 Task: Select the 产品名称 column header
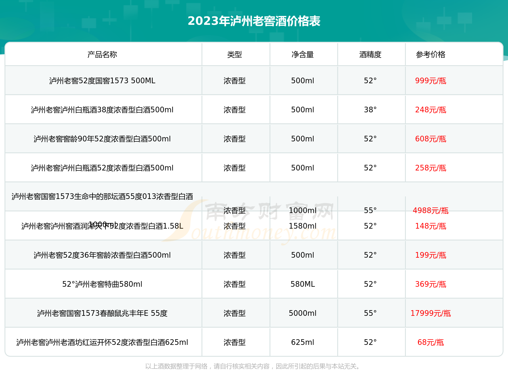[102, 54]
